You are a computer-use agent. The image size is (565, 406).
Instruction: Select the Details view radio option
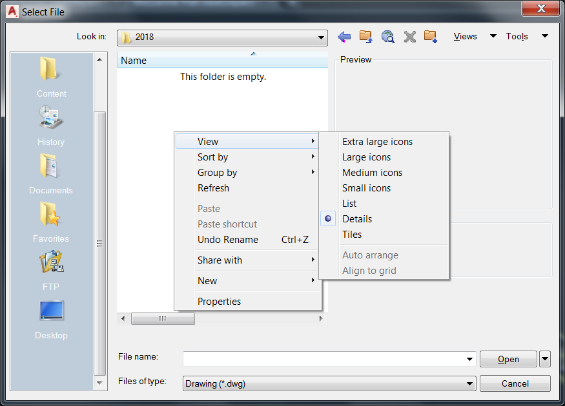pos(358,218)
